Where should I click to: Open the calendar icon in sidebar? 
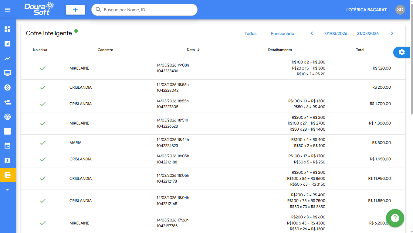tap(8, 146)
